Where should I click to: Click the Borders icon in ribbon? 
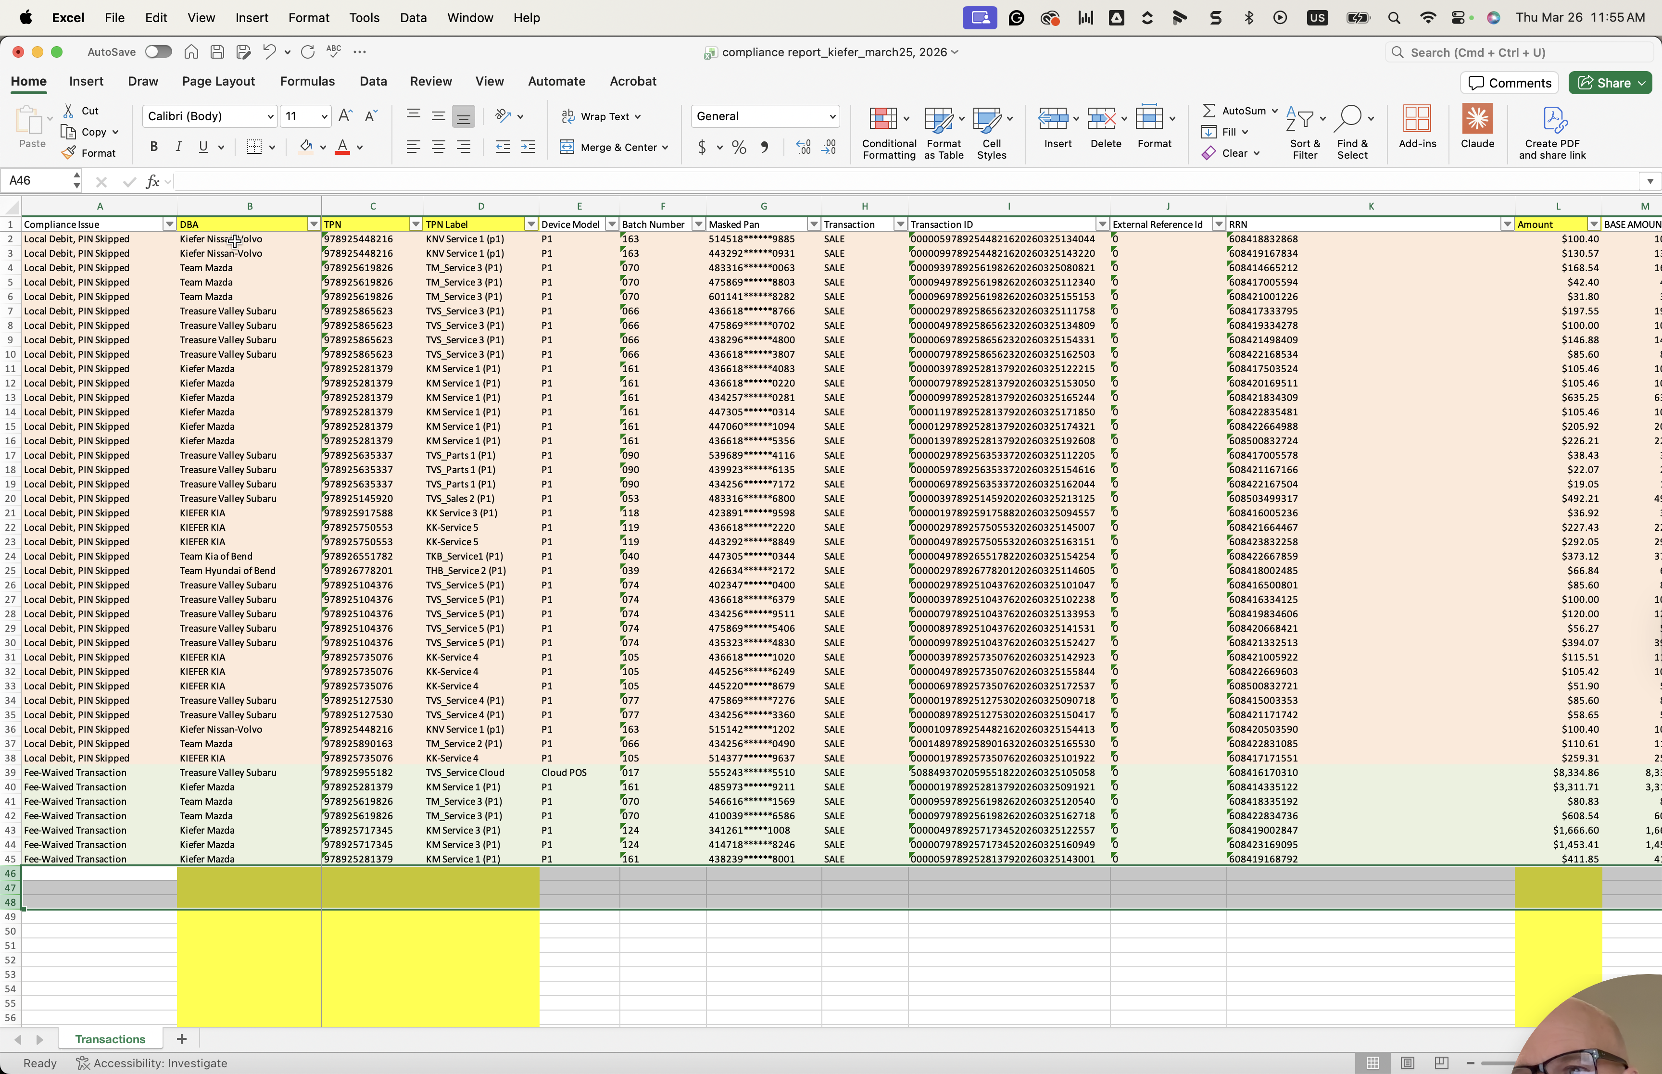(254, 147)
